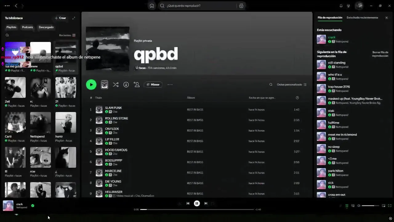Open the now playing 'crack' title in queue
This screenshot has height=222, width=394.
(332, 37)
